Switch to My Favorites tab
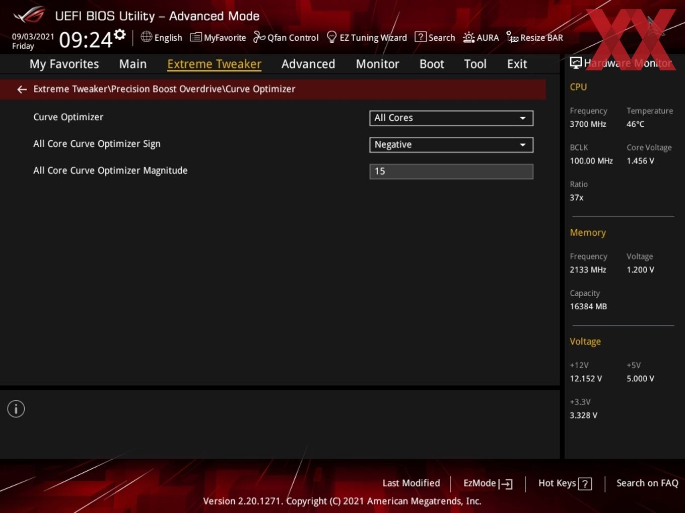The image size is (685, 513). (x=64, y=64)
